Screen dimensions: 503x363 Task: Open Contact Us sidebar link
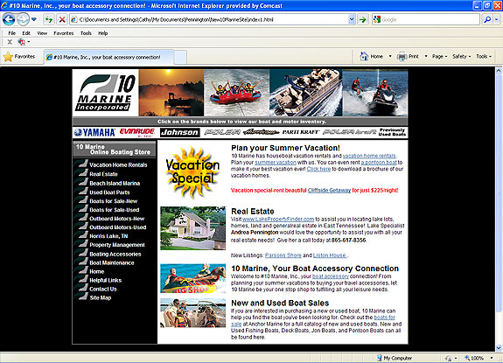103,289
